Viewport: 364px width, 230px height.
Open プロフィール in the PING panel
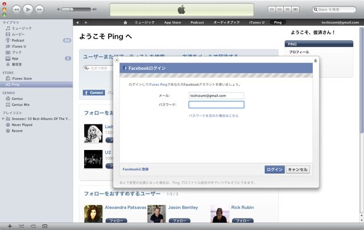[x=299, y=52]
